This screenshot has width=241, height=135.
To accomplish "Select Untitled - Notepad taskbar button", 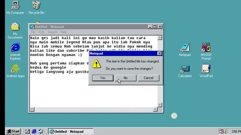I will [x=71, y=132].
